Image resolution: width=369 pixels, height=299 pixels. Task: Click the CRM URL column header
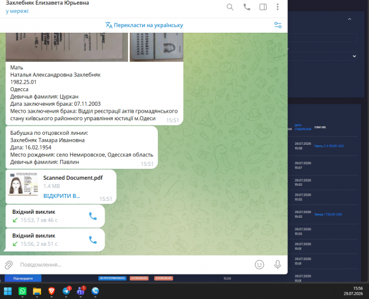pos(320,127)
